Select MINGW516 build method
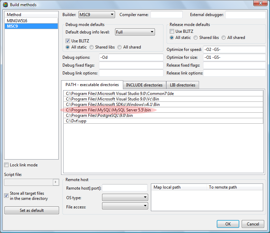The image size is (270, 233). coord(17,20)
